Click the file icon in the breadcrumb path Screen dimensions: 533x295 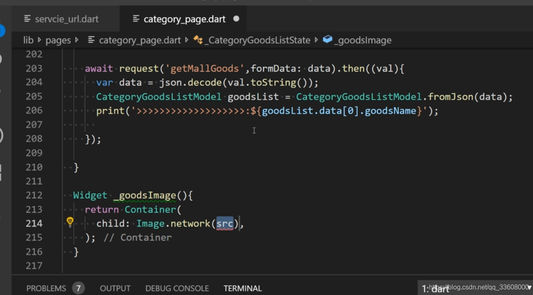pos(92,40)
